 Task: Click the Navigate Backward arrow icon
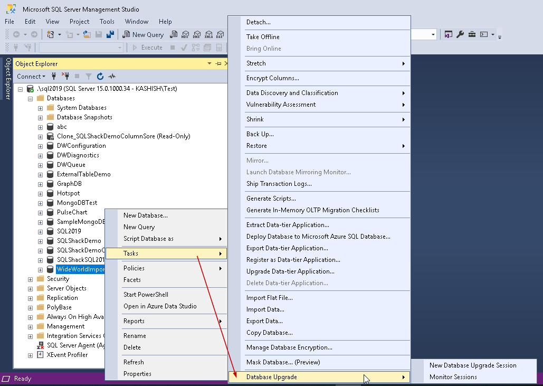(16, 34)
